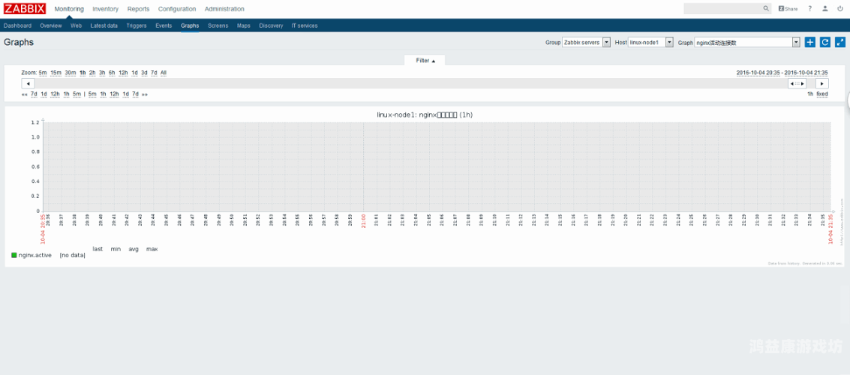Open the Group dropdown Zabbix servers
The image size is (850, 375).
click(587, 42)
